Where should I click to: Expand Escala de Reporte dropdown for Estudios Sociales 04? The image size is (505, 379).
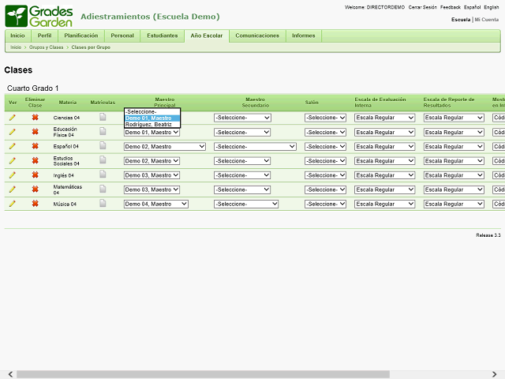pos(454,161)
